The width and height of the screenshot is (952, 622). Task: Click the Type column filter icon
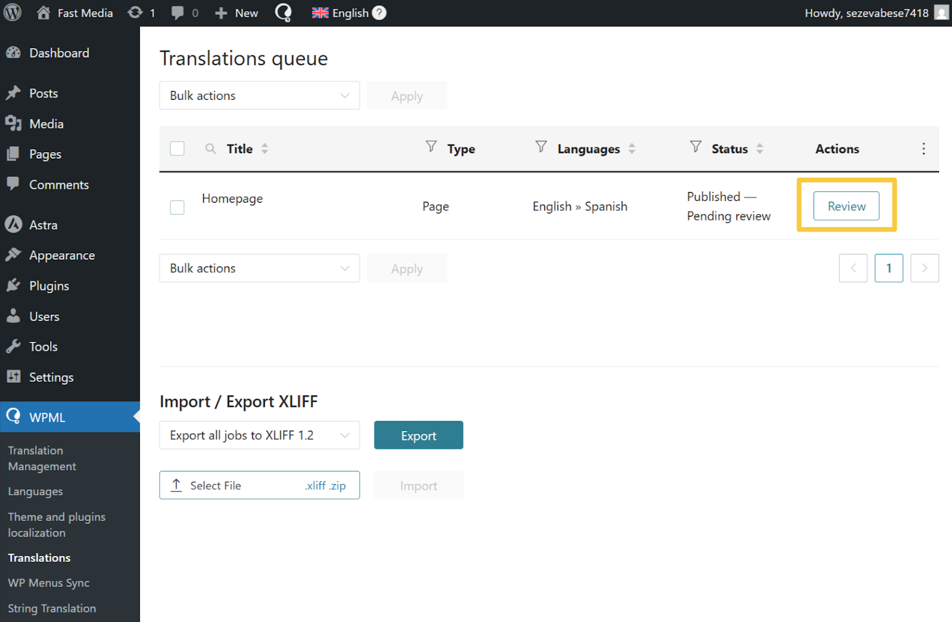click(431, 146)
